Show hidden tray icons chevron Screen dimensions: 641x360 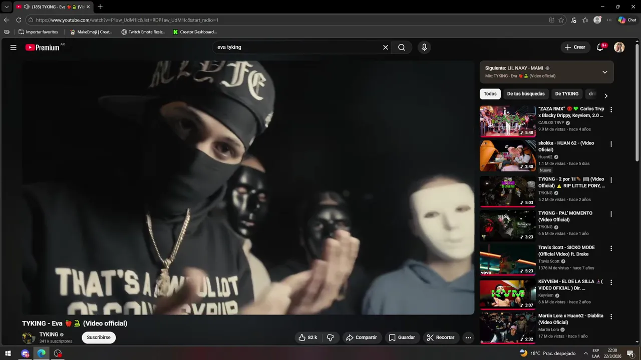(585, 353)
